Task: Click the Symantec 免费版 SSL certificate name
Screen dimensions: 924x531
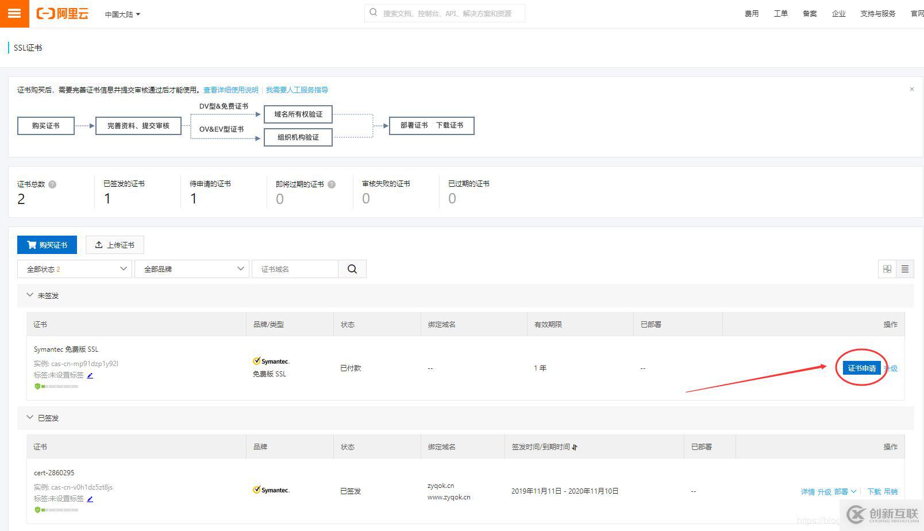Action: click(66, 349)
